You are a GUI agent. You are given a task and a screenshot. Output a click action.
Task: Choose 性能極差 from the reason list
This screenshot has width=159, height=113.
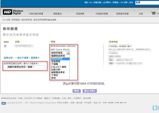56,62
